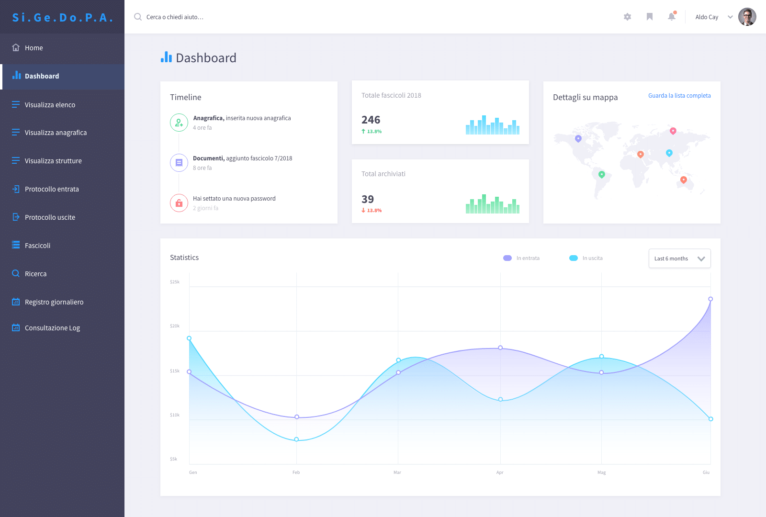This screenshot has width=766, height=517.
Task: Select the green map pin in South America
Action: click(602, 175)
